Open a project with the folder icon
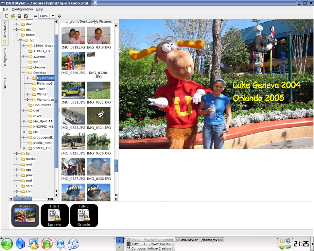The image size is (314, 251). [x=13, y=16]
